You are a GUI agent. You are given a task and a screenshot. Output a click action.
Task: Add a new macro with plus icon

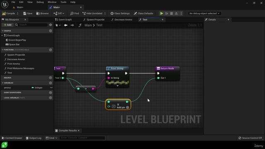pos(51,78)
